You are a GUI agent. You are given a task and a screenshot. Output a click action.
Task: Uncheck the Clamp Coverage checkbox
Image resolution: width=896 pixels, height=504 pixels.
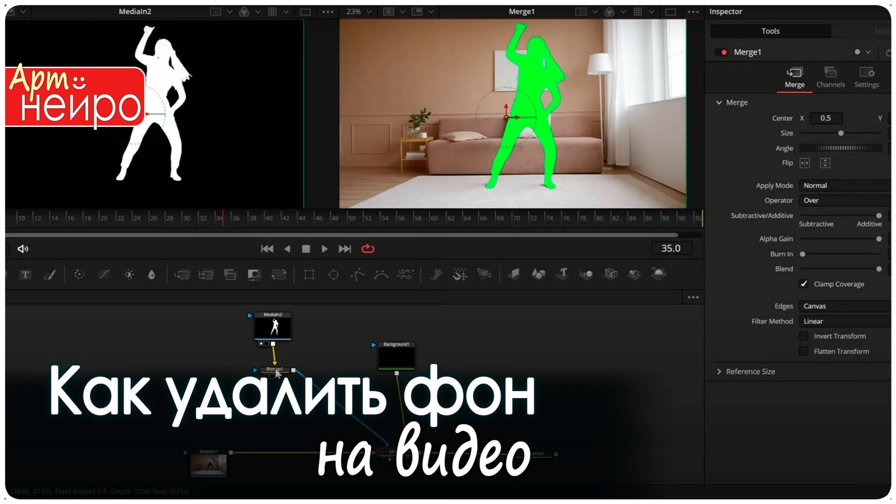click(804, 284)
